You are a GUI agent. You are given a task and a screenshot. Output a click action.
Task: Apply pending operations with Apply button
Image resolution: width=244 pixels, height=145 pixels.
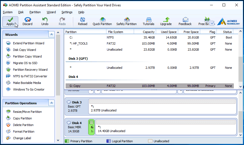10,21
